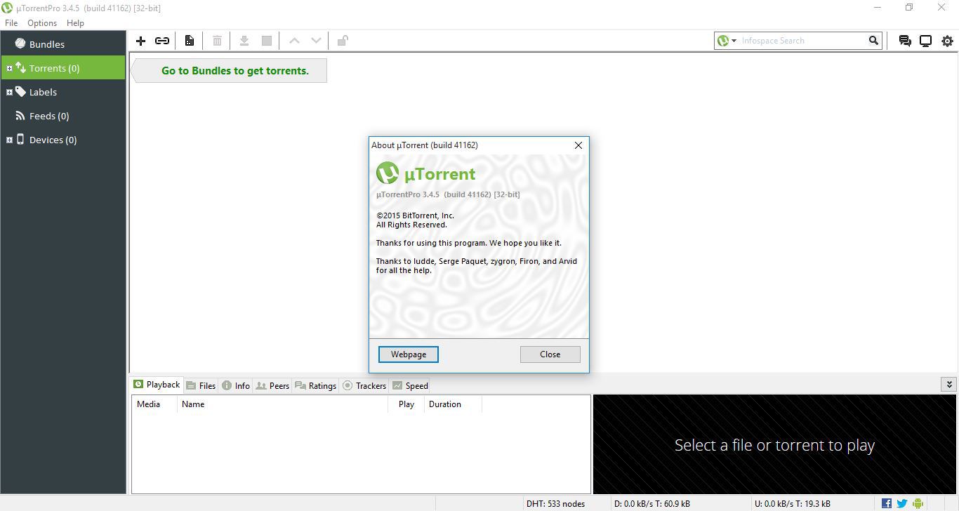Click the download speed status D: 0.0 kB/s
959x511 pixels.
pyautogui.click(x=652, y=503)
